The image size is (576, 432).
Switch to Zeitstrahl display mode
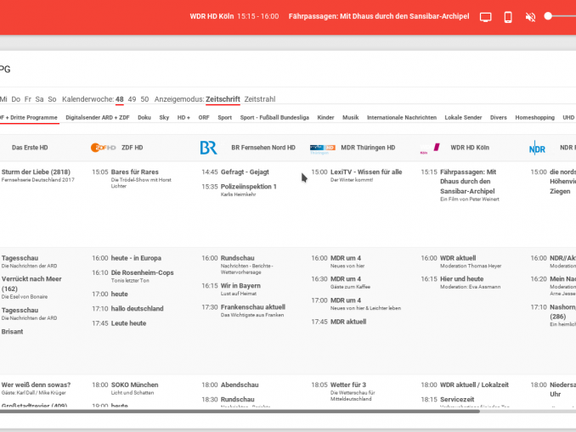point(260,99)
